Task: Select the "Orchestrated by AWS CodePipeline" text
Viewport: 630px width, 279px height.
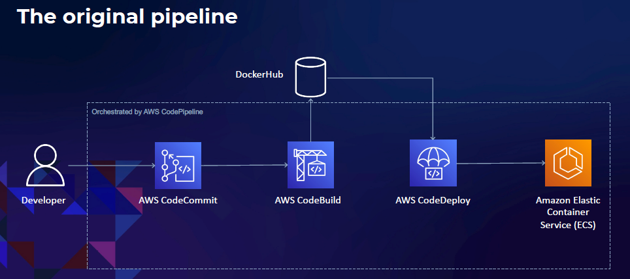Action: 147,112
